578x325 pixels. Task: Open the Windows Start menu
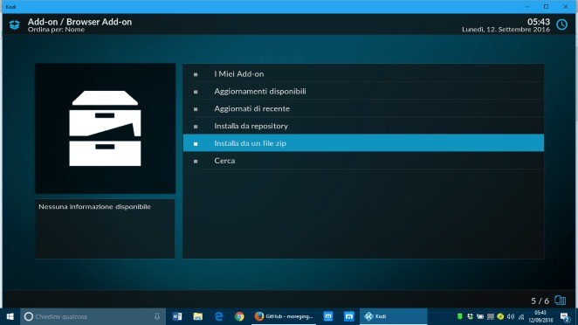10,316
